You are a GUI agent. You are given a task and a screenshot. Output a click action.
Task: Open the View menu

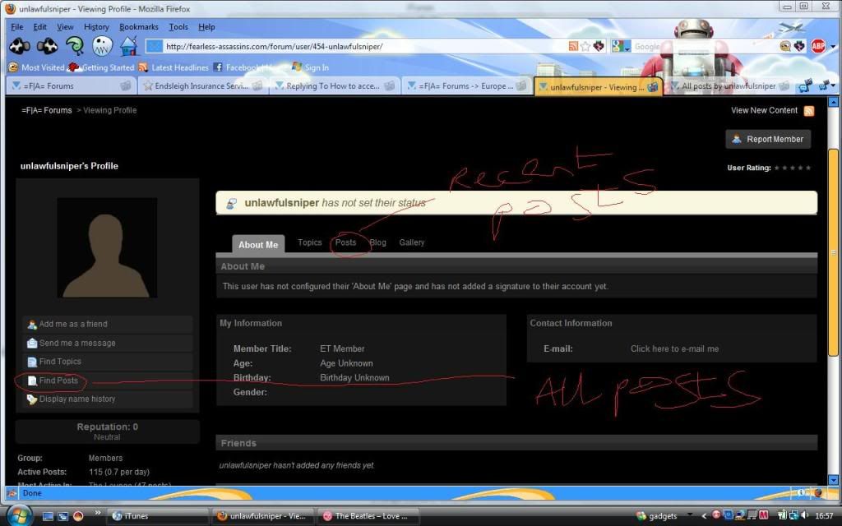(65, 27)
